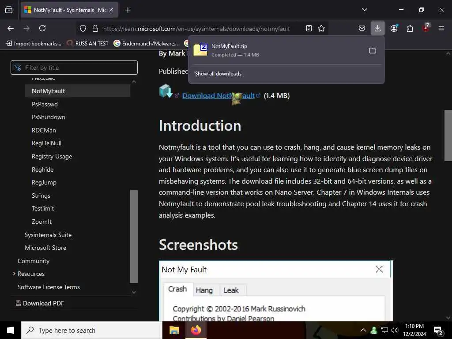Click the downloads toolbar button
The width and height of the screenshot is (452, 339).
[x=378, y=28]
